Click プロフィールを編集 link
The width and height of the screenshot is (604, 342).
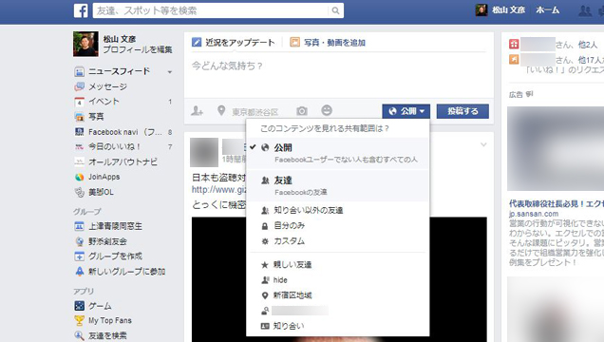138,49
